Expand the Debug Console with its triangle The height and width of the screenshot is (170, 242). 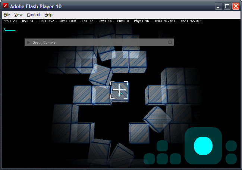click(28, 42)
